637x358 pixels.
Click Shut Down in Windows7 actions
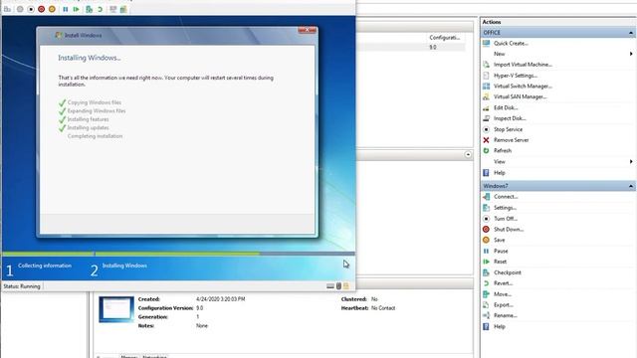tap(509, 230)
